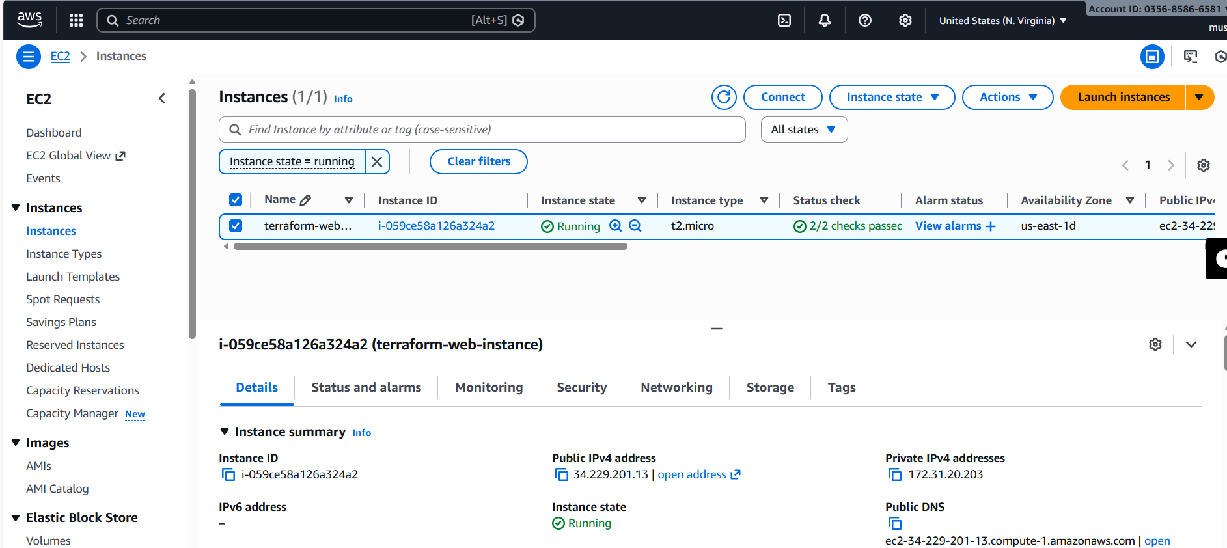Click the refresh instances icon
1227x548 pixels.
(724, 97)
